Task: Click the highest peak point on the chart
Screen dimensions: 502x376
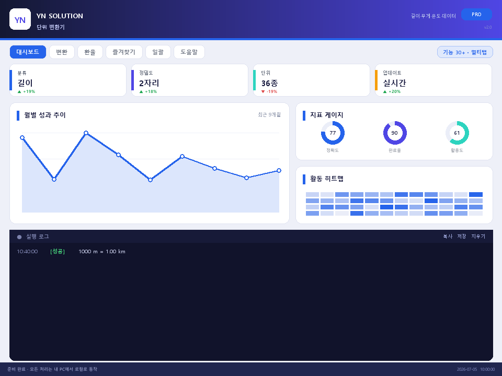Action: click(86, 133)
